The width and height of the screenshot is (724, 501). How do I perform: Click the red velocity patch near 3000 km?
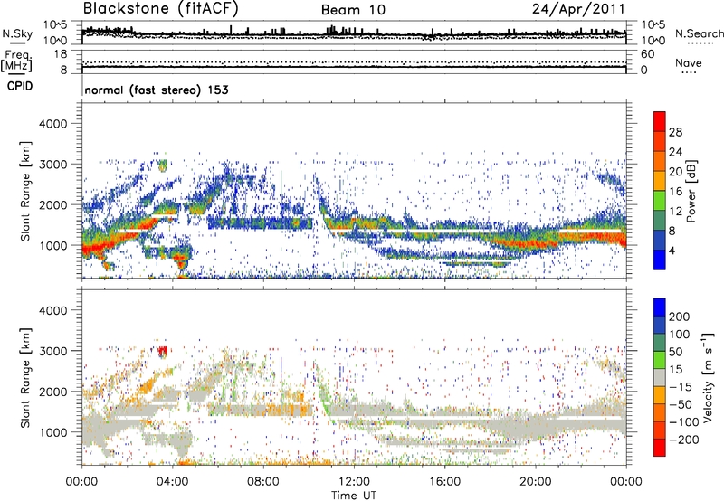coord(162,352)
